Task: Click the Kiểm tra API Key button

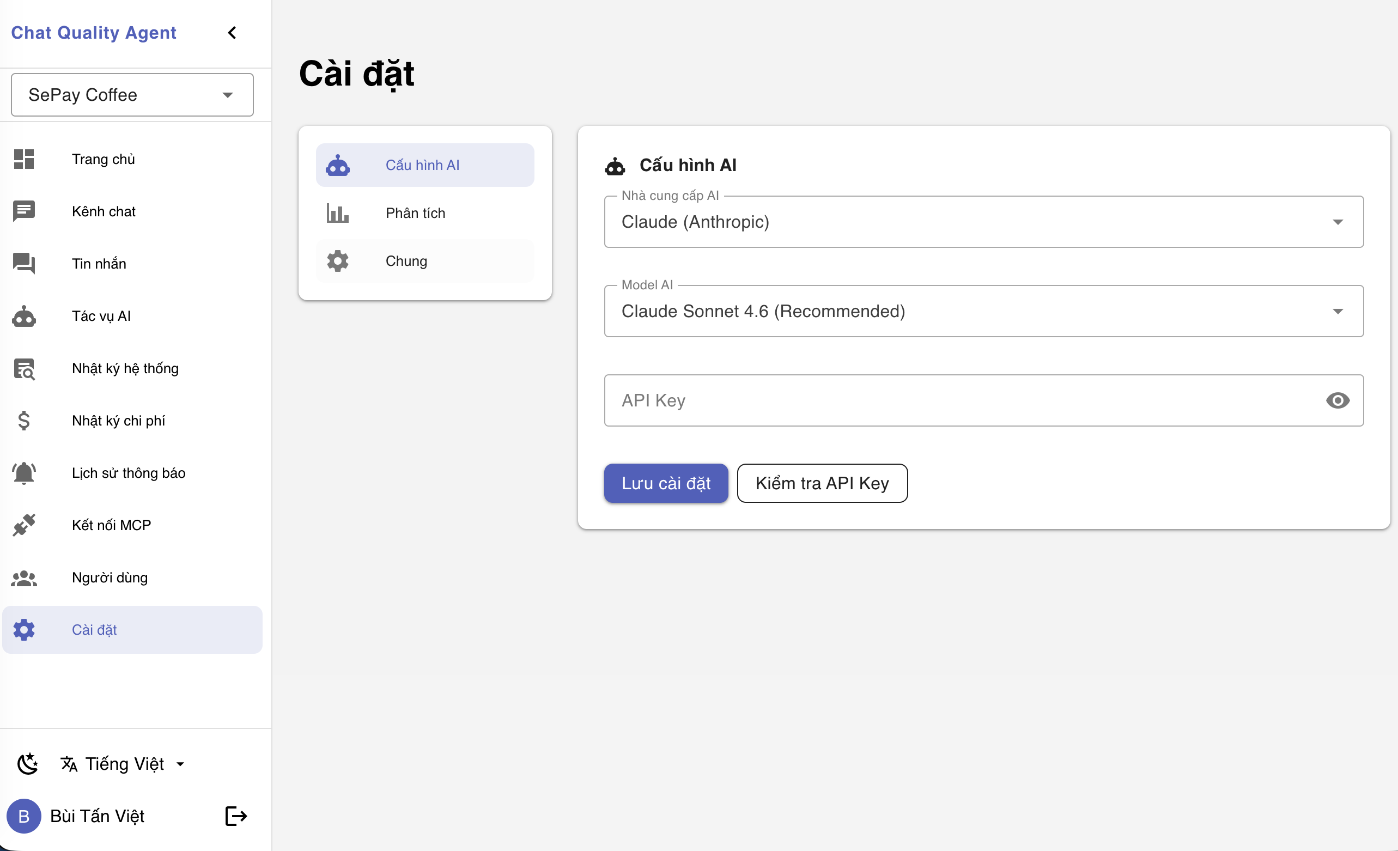Action: [822, 483]
